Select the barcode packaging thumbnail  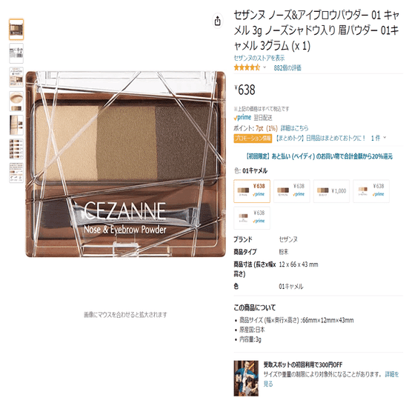(x=16, y=53)
